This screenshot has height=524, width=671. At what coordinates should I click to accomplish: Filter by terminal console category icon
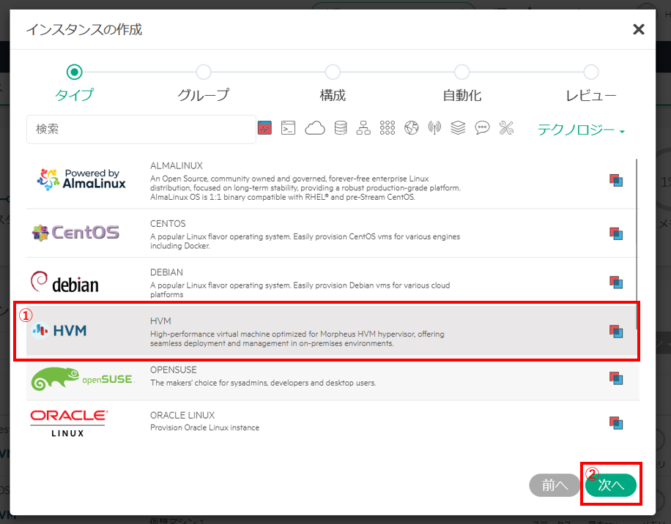coord(288,128)
